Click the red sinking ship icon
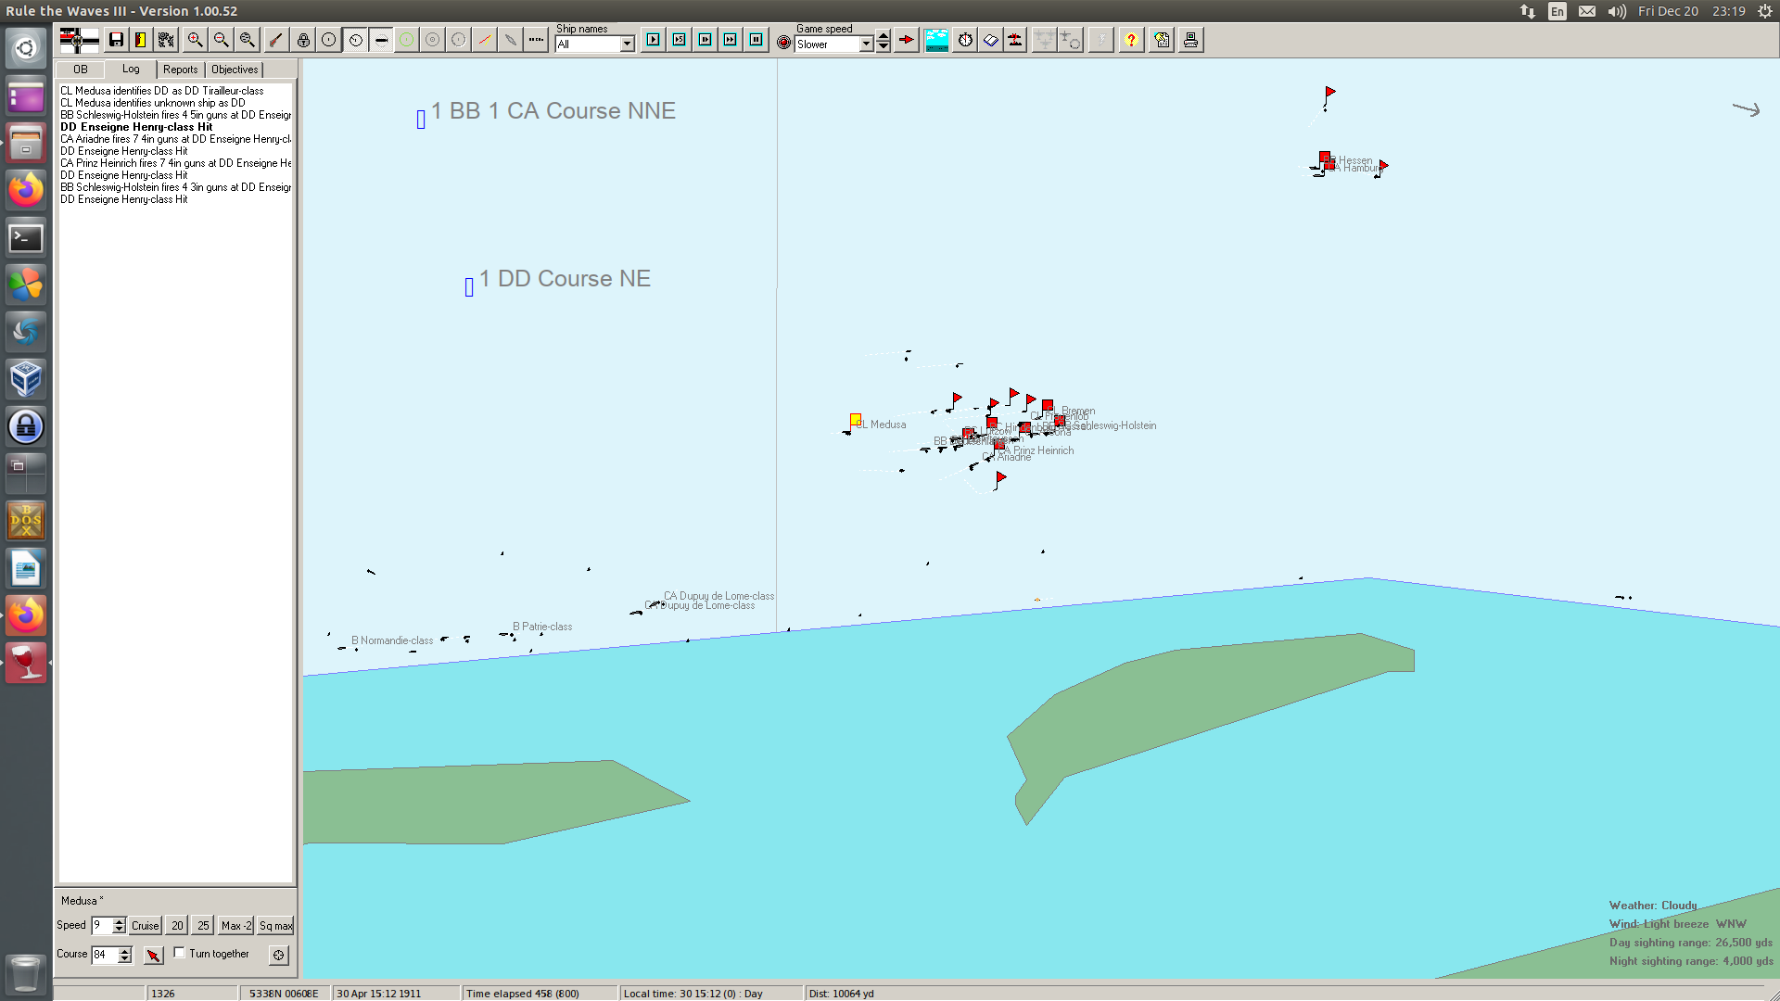This screenshot has height=1001, width=1780. pyautogui.click(x=1016, y=40)
